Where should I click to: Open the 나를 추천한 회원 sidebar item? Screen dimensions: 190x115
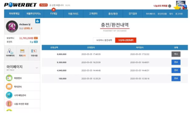22,104
